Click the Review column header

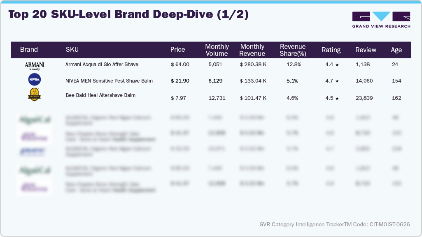(366, 50)
